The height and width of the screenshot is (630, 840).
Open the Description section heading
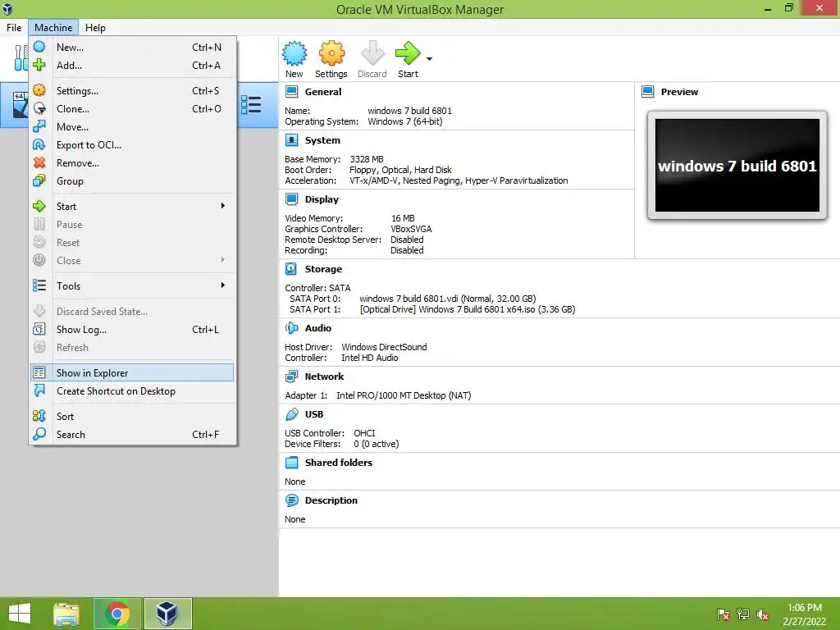331,500
